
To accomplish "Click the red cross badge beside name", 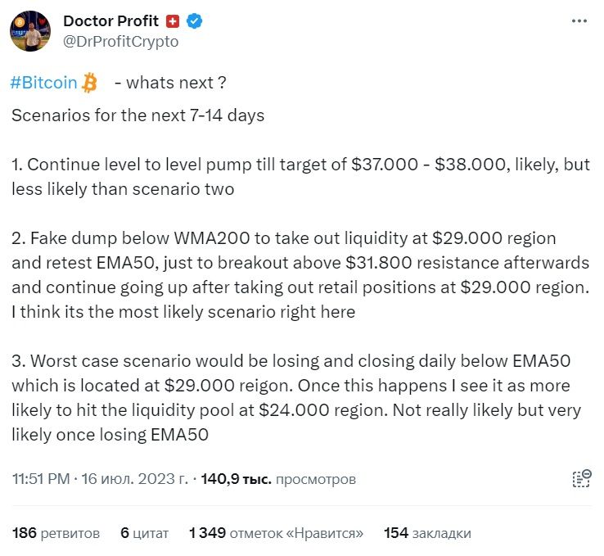I will [x=173, y=21].
